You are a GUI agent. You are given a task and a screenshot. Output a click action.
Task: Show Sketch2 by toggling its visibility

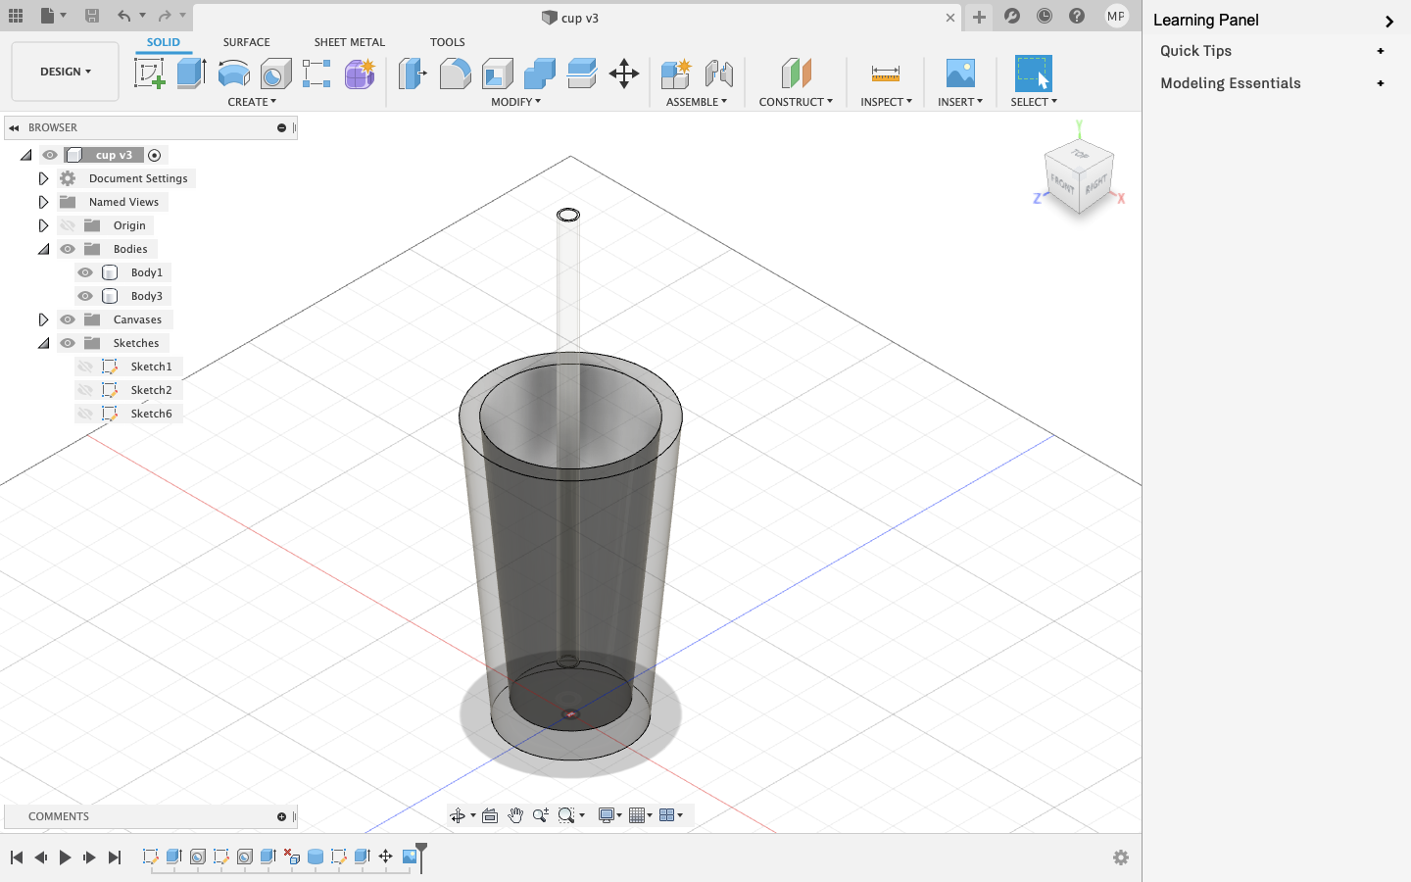pos(85,390)
